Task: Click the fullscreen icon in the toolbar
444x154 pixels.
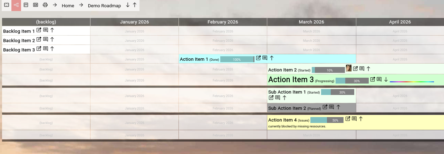Action: (7, 5)
